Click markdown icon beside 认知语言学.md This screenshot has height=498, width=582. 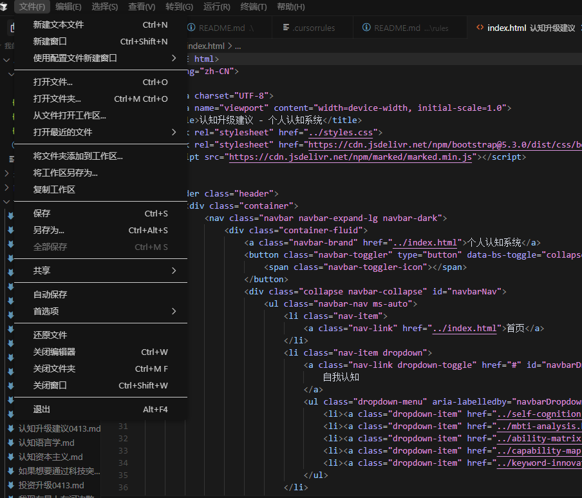pyautogui.click(x=11, y=443)
